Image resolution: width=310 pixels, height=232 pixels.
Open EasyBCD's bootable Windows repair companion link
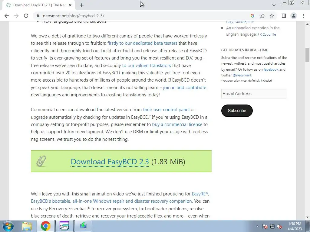point(111,201)
